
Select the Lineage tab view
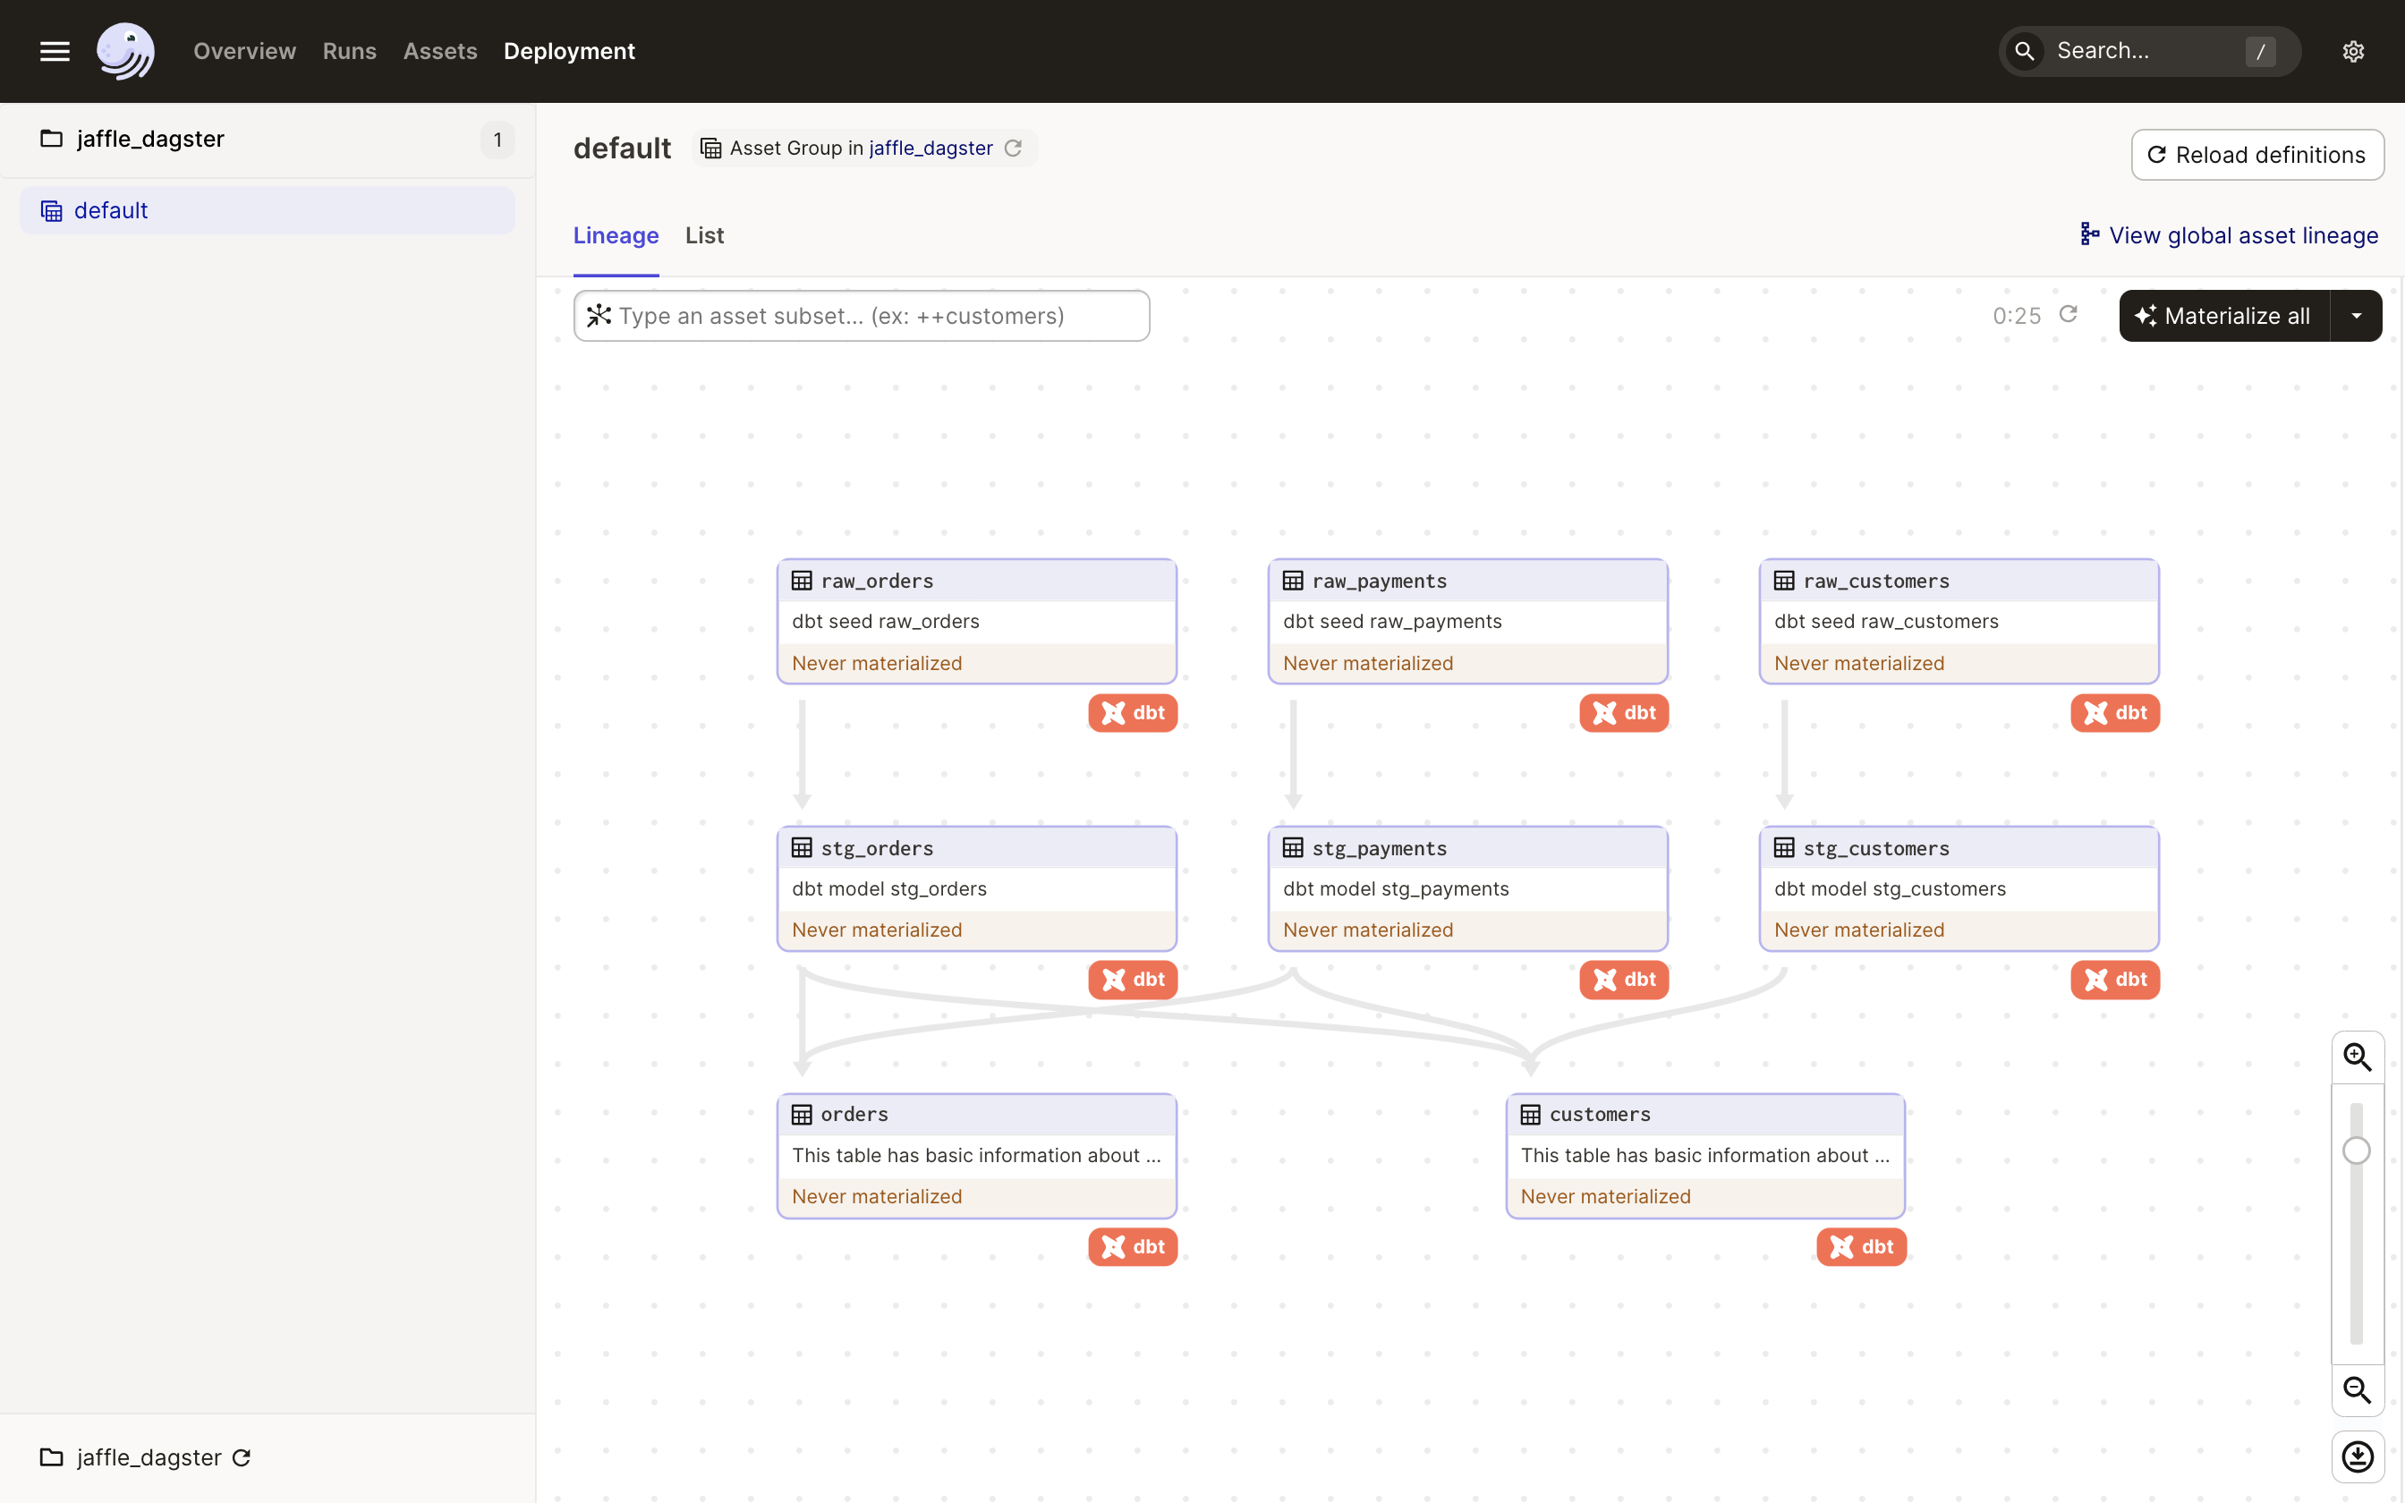tap(616, 234)
